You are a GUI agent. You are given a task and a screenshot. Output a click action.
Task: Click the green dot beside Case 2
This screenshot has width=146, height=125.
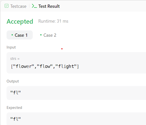[41, 35]
